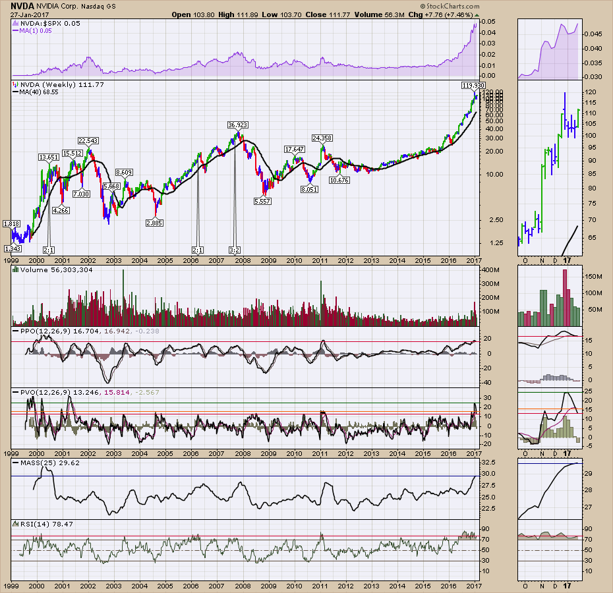This screenshot has width=613, height=593.
Task: Click the 24.358 high price annotation
Action: 322,138
